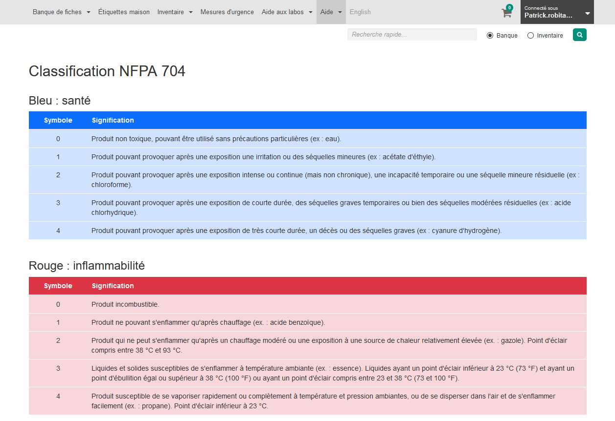This screenshot has width=615, height=421.
Task: Click the 'Produit non toxique' row text
Action: click(216, 139)
